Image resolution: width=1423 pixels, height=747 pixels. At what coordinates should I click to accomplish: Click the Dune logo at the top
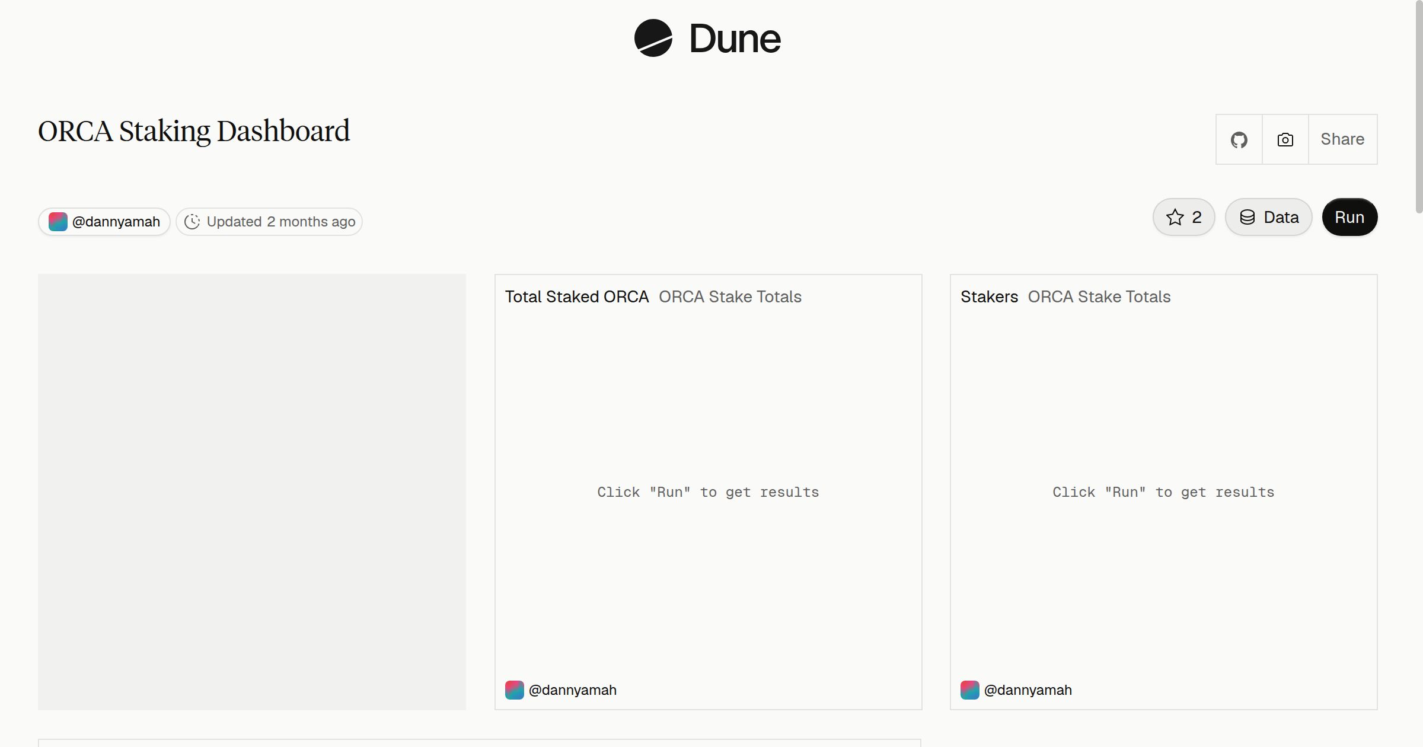(x=707, y=38)
